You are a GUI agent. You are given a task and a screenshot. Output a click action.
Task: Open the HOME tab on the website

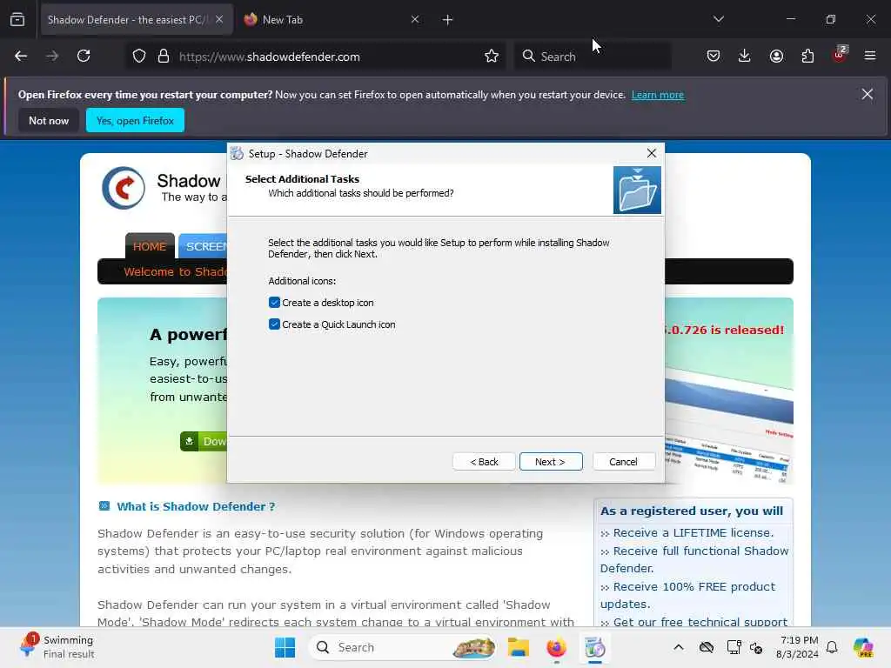[x=150, y=246]
